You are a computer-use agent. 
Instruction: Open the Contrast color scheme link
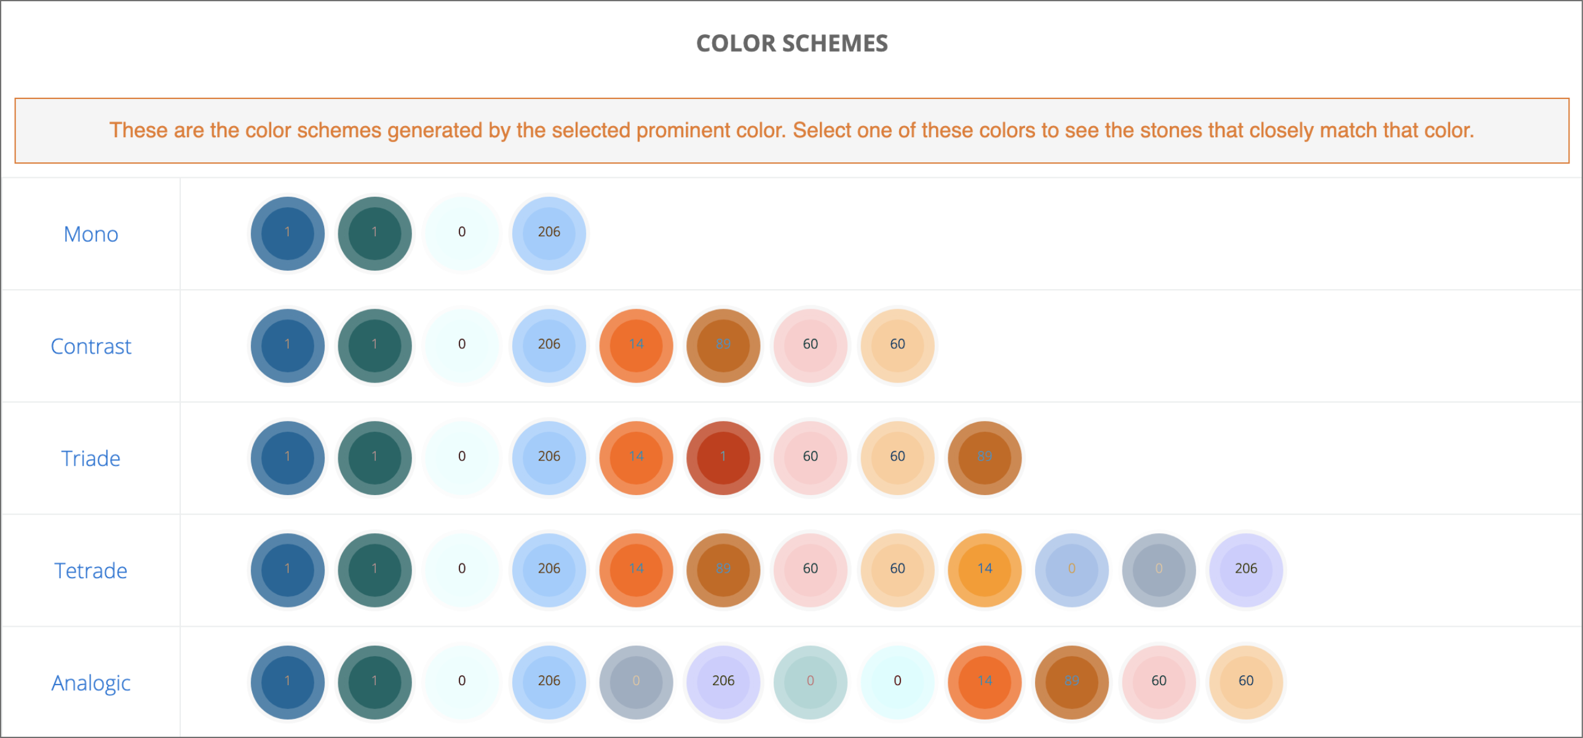[x=91, y=346]
